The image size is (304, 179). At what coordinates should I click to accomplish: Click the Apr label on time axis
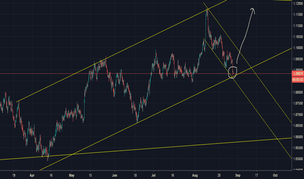[32, 175]
